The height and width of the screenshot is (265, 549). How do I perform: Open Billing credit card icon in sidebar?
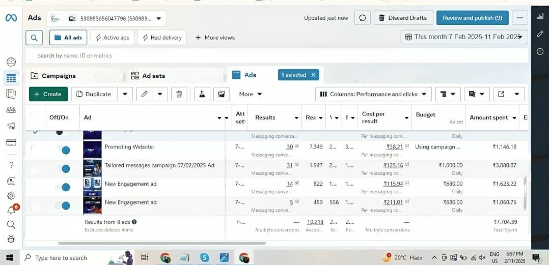(x=11, y=142)
